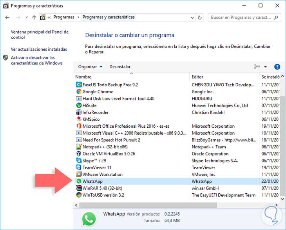Click the VMware Workstation icon
Screen dimensions: 286x230
pyautogui.click(x=79, y=175)
